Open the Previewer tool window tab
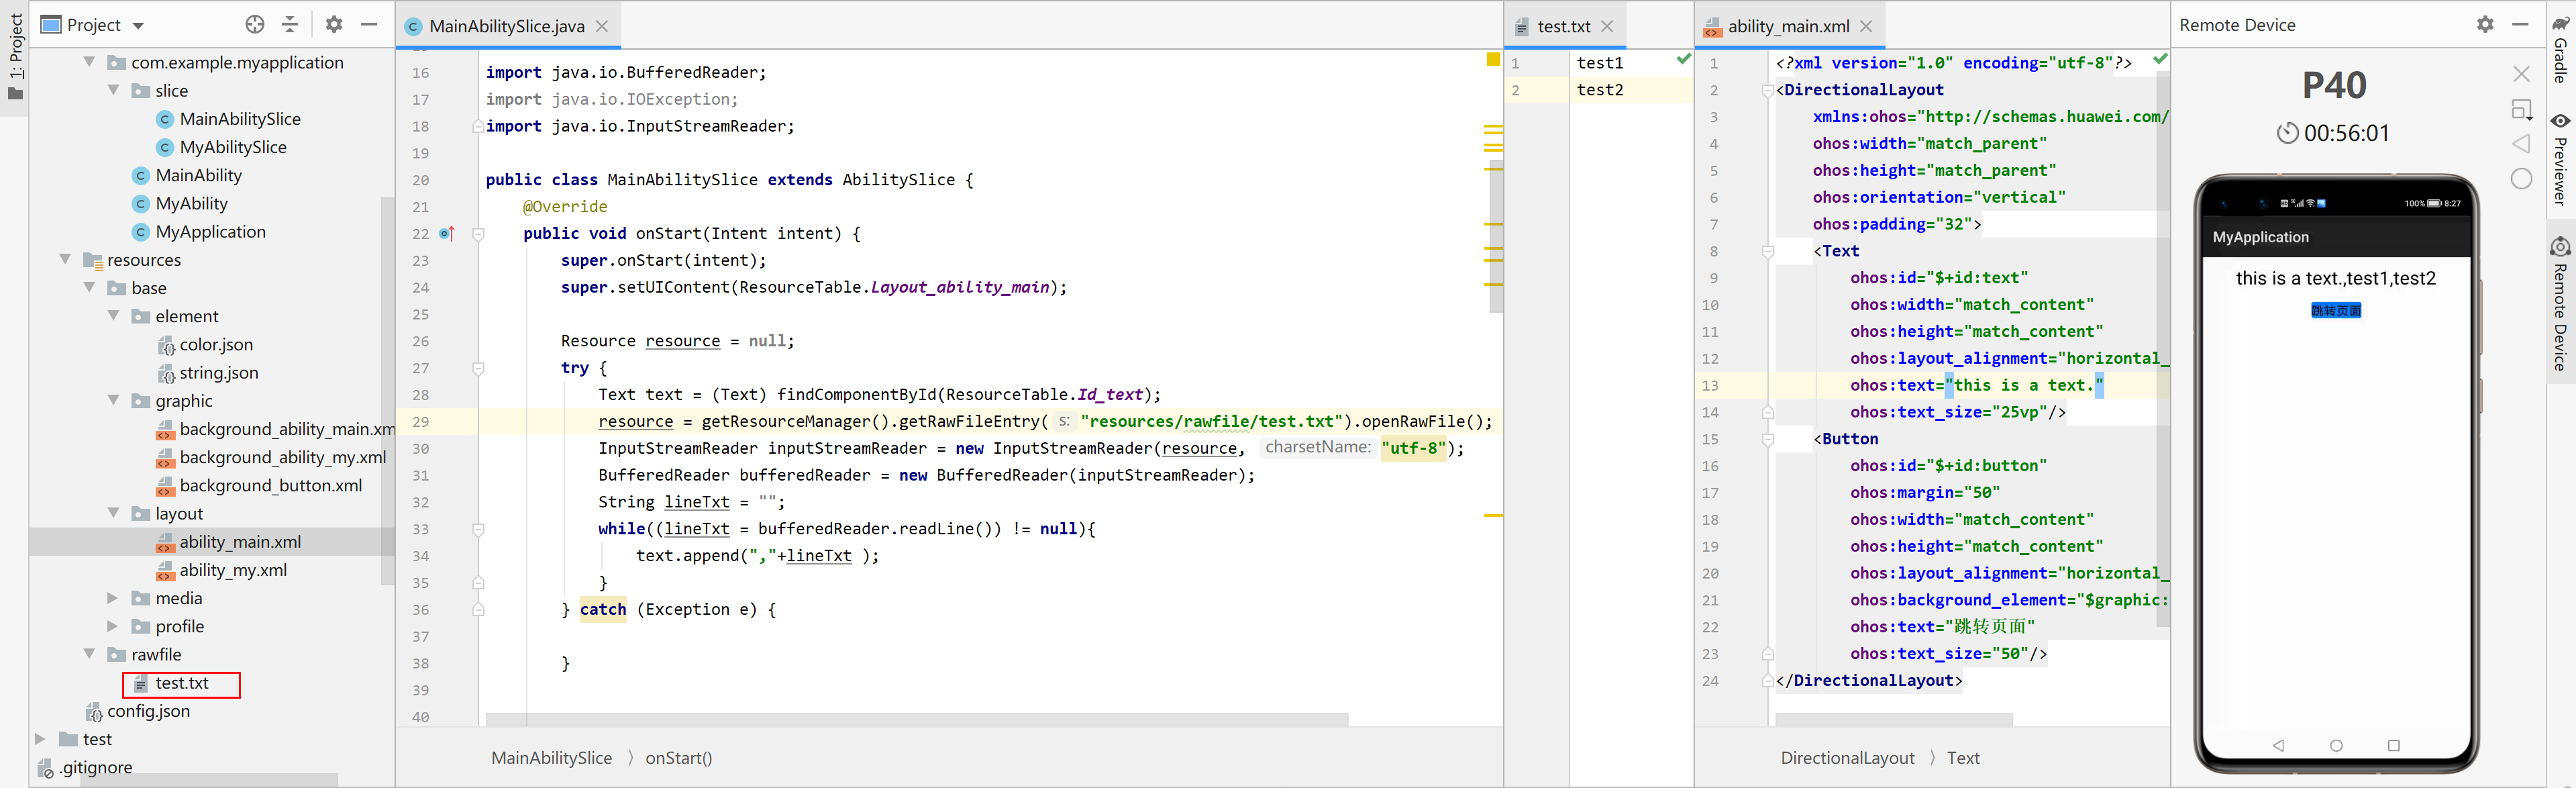2576x788 pixels. click(x=2561, y=160)
